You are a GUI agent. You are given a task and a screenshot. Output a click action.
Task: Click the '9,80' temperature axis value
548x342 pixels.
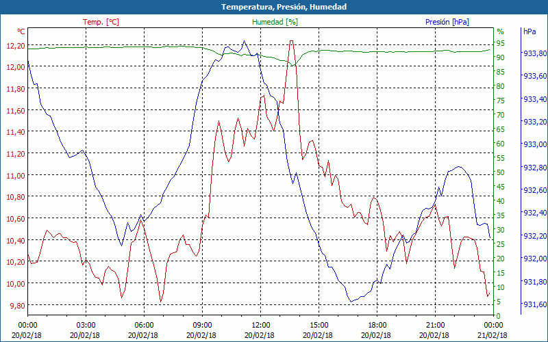tap(18, 305)
